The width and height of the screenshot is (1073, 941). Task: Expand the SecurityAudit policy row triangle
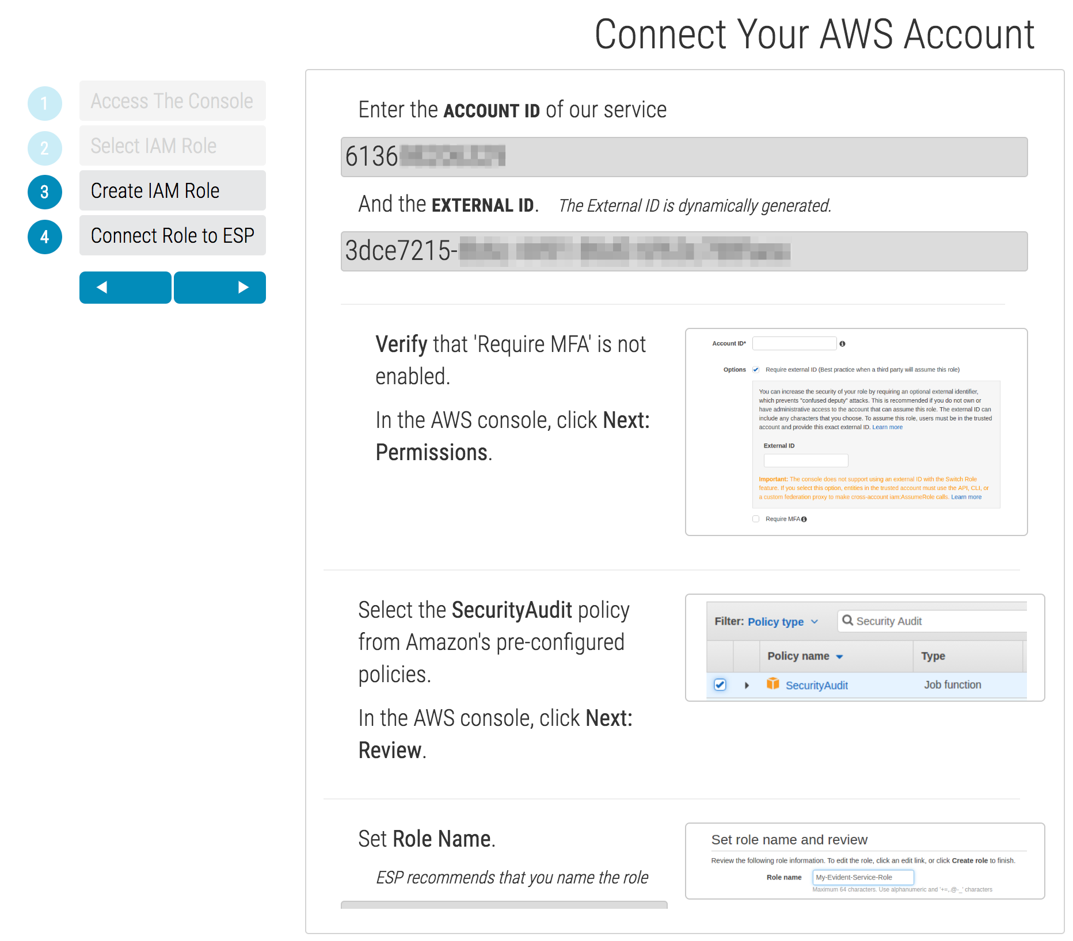coord(747,686)
